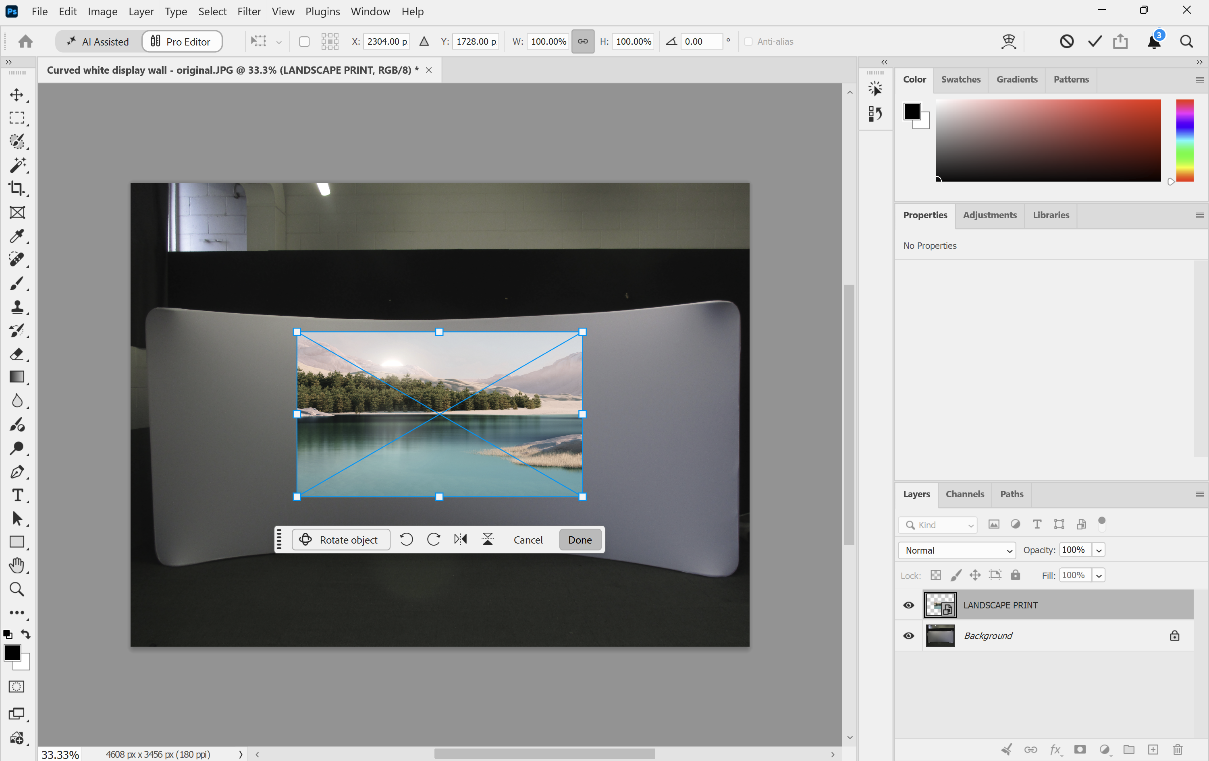
Task: Click the foreground color swatch in Color panel
Action: [912, 112]
